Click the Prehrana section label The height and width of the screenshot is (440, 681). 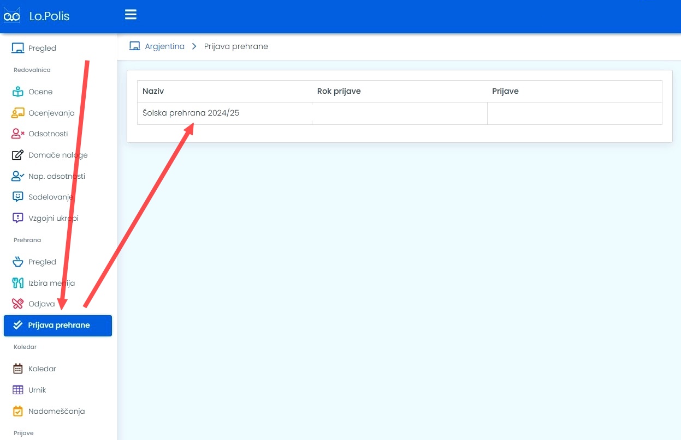[x=27, y=240]
